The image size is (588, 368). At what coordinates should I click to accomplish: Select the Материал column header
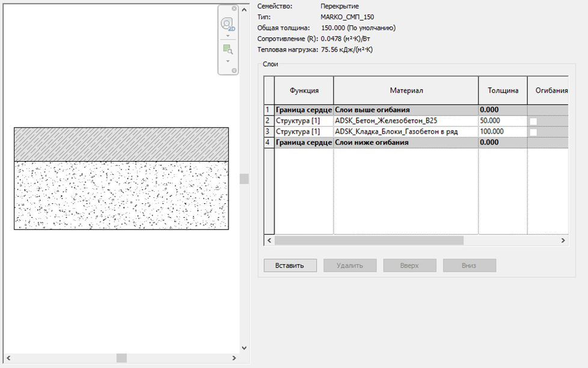(406, 90)
